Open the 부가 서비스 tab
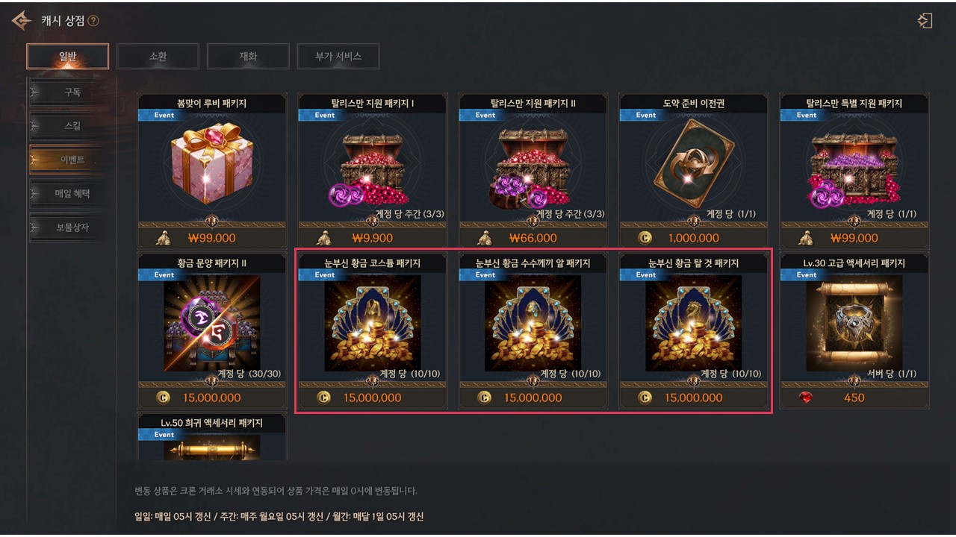Screen dimensions: 956x537 tap(338, 56)
